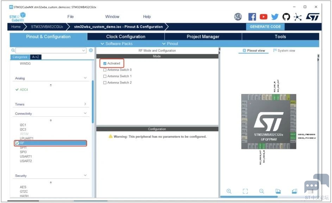The image size is (332, 203).
Task: Open the GitHub icon in the header
Action: coord(286,17)
